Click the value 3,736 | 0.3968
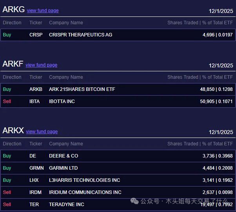236x212 pixels. [218, 156]
